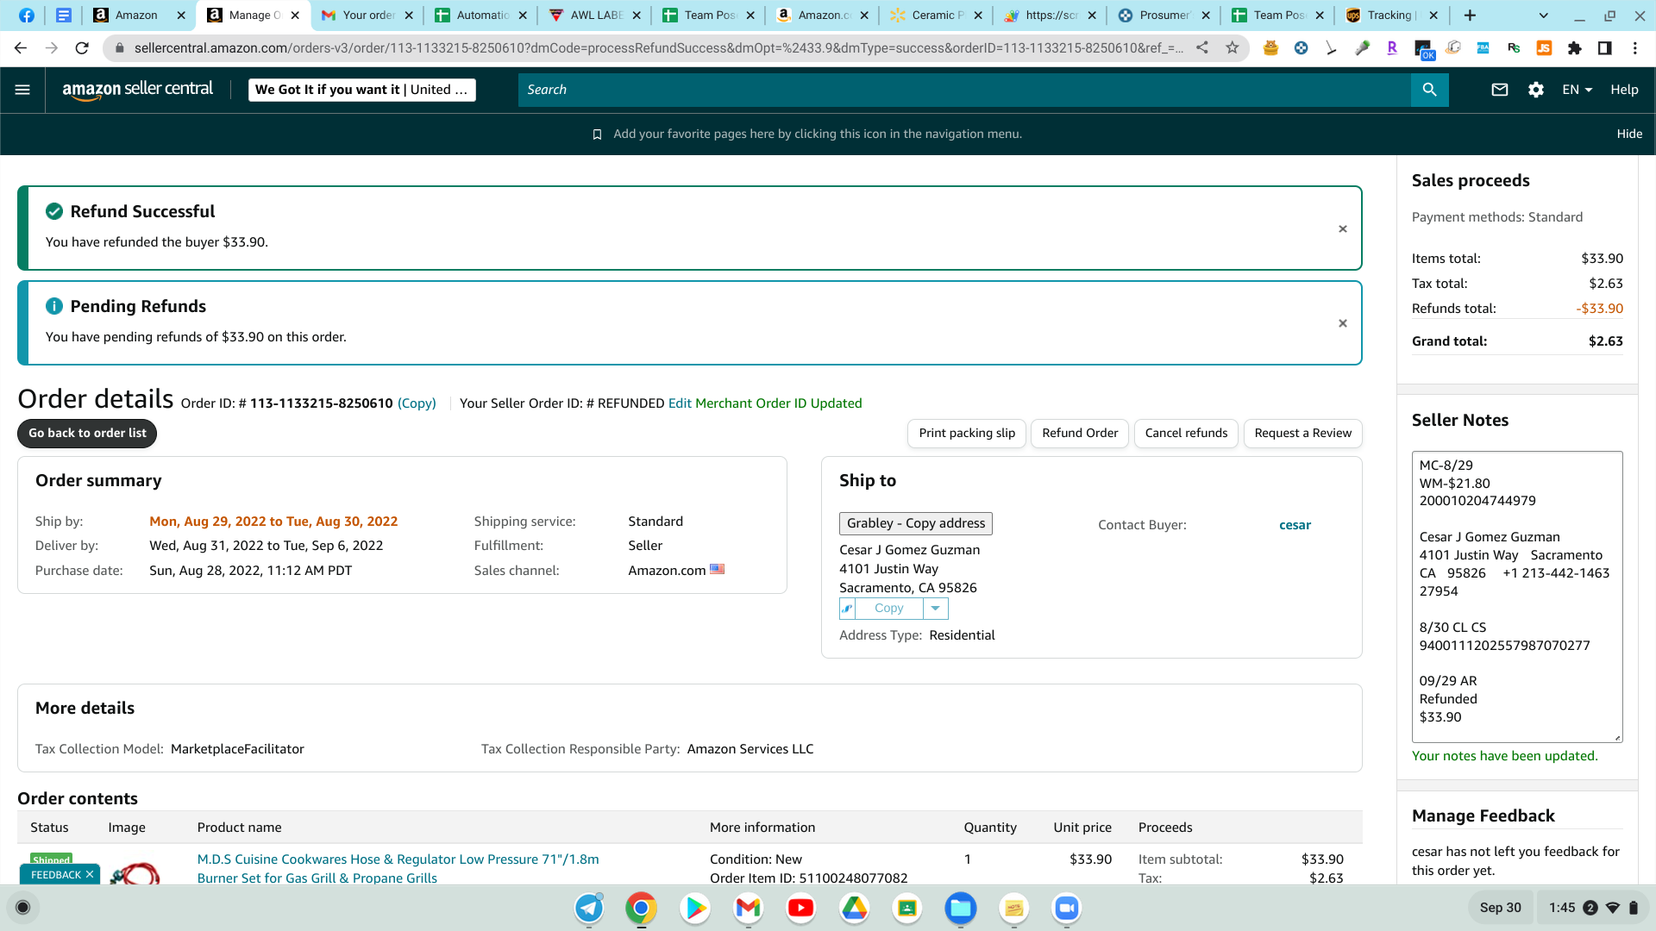Open the Seller Central hamburger navigation menu
The image size is (1656, 931).
coord(23,90)
